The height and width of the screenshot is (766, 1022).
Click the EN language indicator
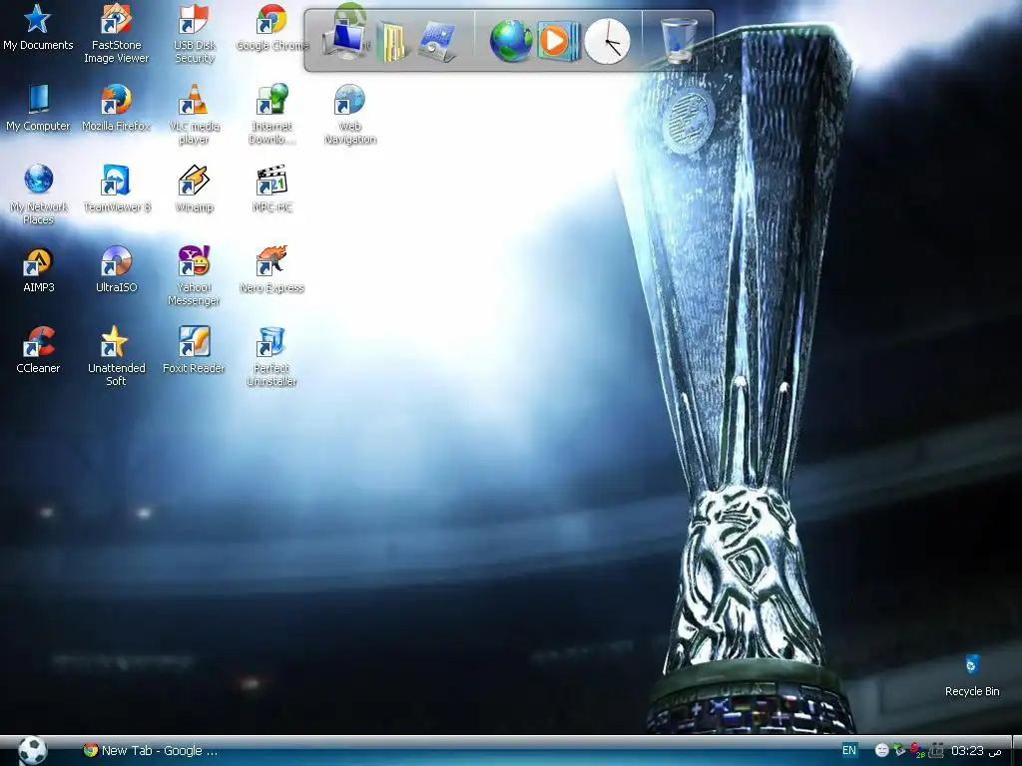pos(849,750)
